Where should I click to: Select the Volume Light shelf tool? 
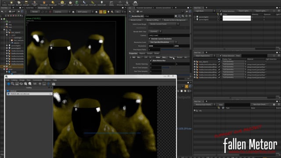(x=44, y=3)
